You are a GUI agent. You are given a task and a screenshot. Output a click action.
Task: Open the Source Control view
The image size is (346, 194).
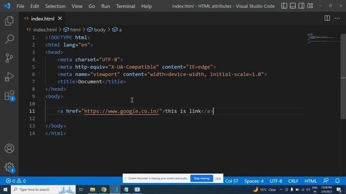coord(9,58)
